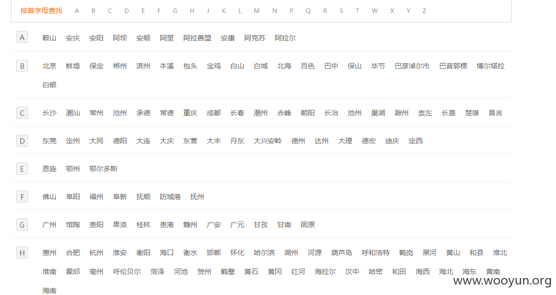Viewport: 556px width, 295px height.
Task: Pick 巴彦淖尔市 from the B row
Action: (x=412, y=66)
